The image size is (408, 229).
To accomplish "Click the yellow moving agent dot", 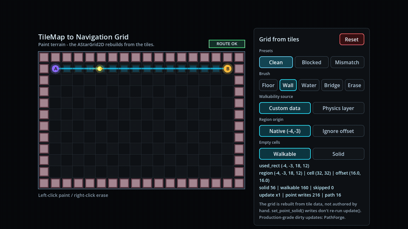I will point(99,69).
